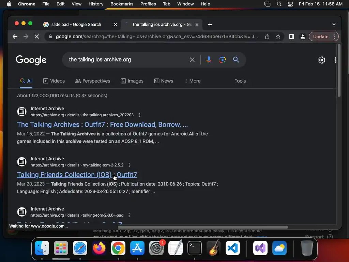This screenshot has width=349, height=262.
Task: Open a new tab with plus button
Action: tap(210, 25)
